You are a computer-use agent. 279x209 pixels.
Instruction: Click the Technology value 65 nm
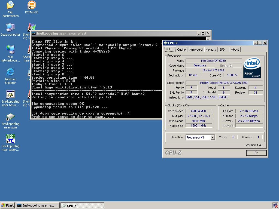click(193, 75)
